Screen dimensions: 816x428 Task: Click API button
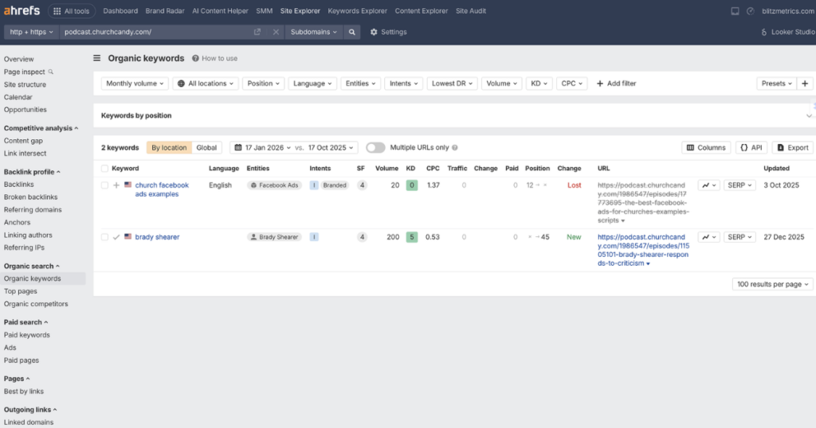[751, 147]
